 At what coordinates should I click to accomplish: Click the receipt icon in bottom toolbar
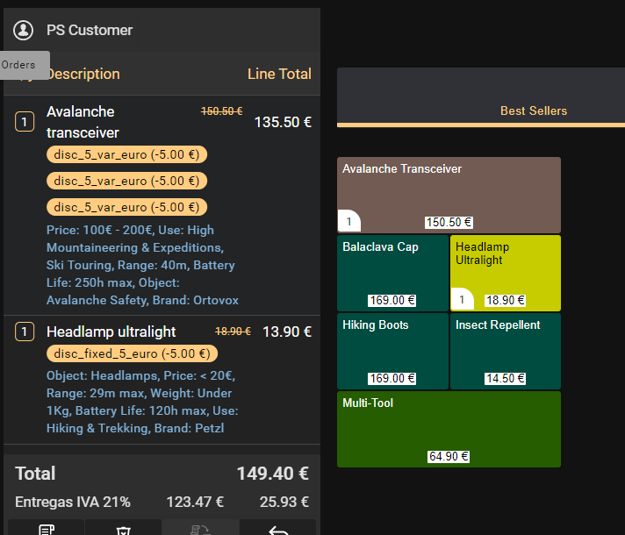click(x=46, y=529)
